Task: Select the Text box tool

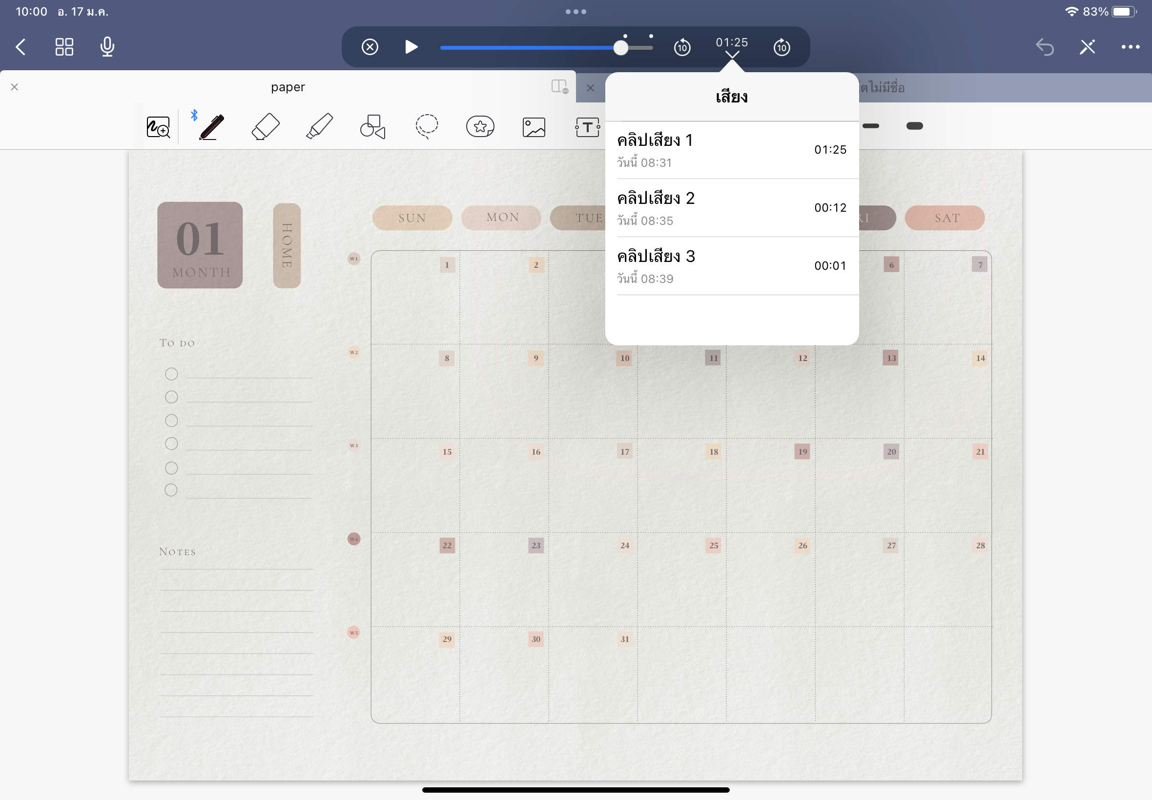Action: [x=587, y=127]
